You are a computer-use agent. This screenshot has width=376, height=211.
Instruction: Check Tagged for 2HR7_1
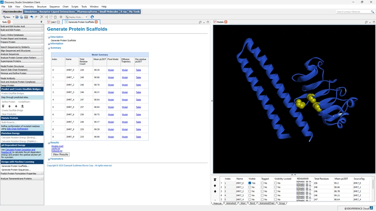pyautogui.click(x=262, y=187)
